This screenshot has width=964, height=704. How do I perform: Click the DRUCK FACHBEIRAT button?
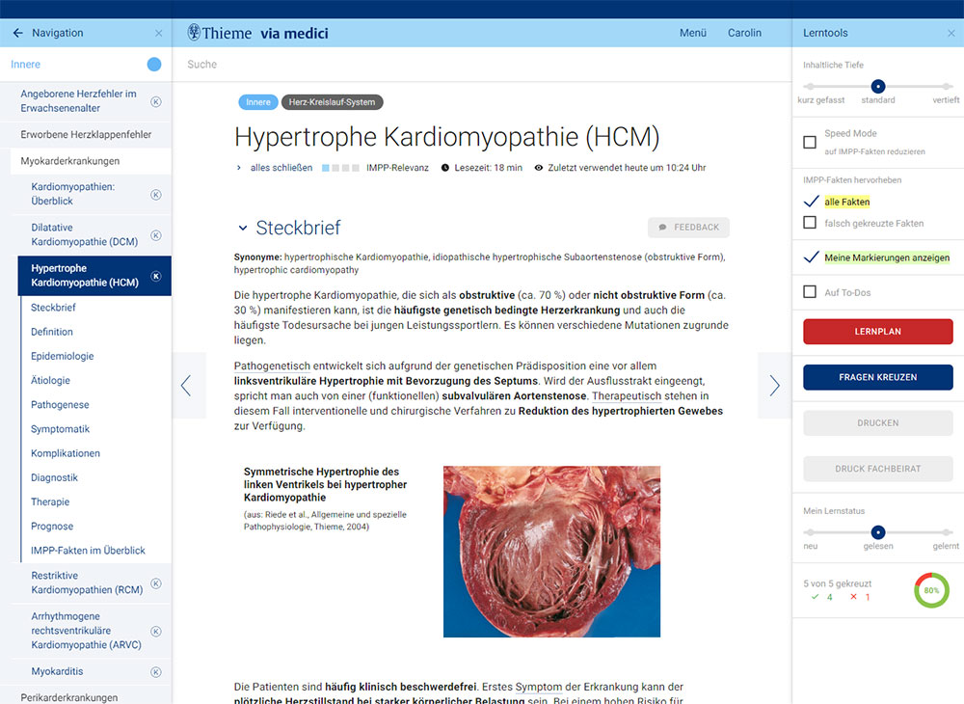878,469
